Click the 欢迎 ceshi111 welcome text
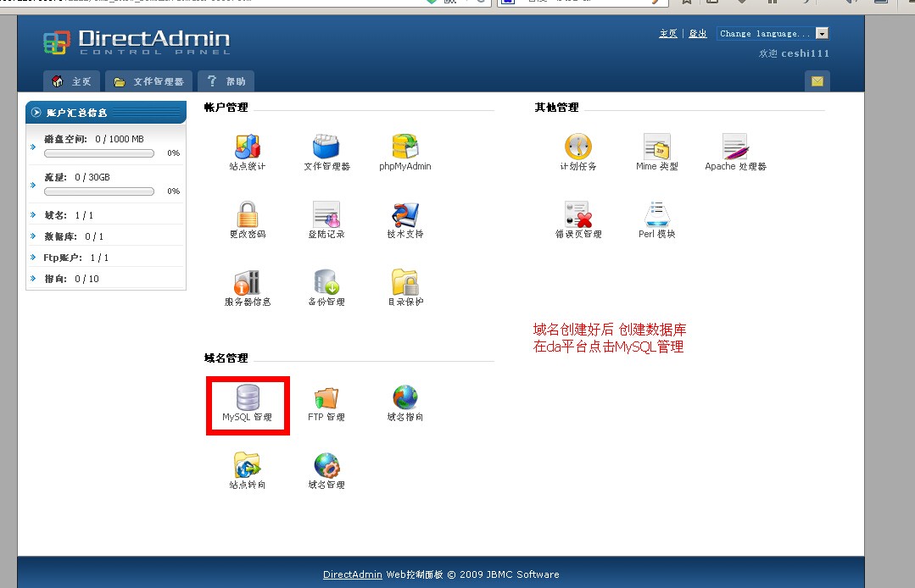The image size is (915, 588). (x=795, y=53)
